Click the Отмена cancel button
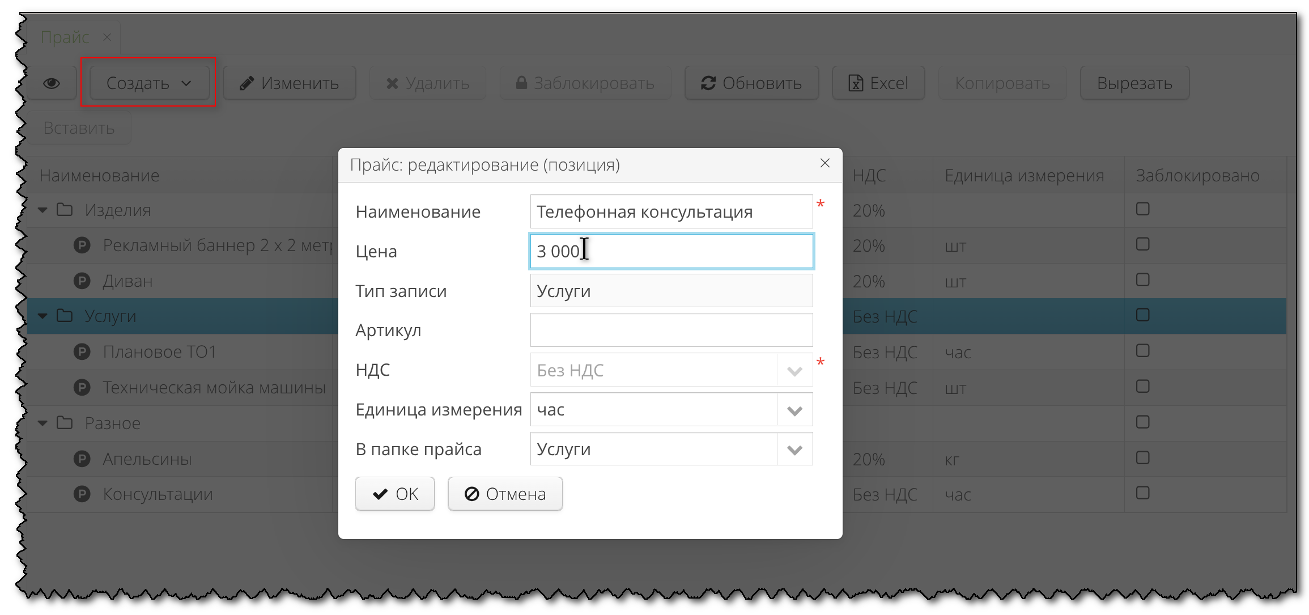Screen dimensions: 1309x615 click(505, 494)
